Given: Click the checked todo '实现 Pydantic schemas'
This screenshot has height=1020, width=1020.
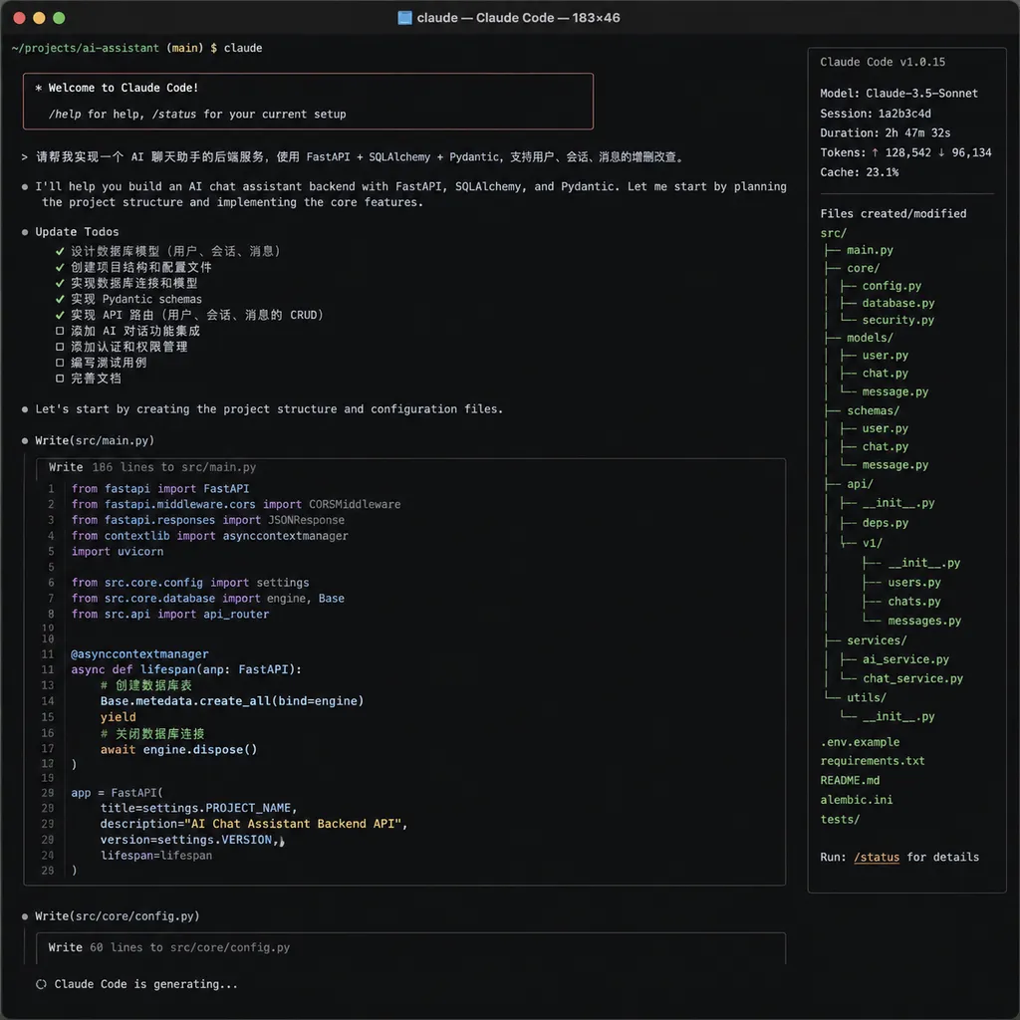Looking at the screenshot, I should 128,299.
